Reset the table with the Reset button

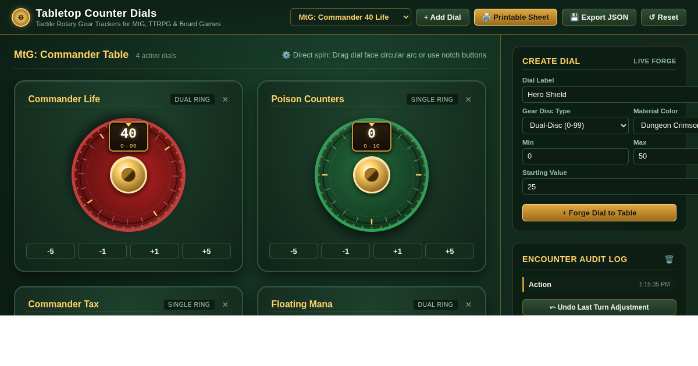coord(664,17)
